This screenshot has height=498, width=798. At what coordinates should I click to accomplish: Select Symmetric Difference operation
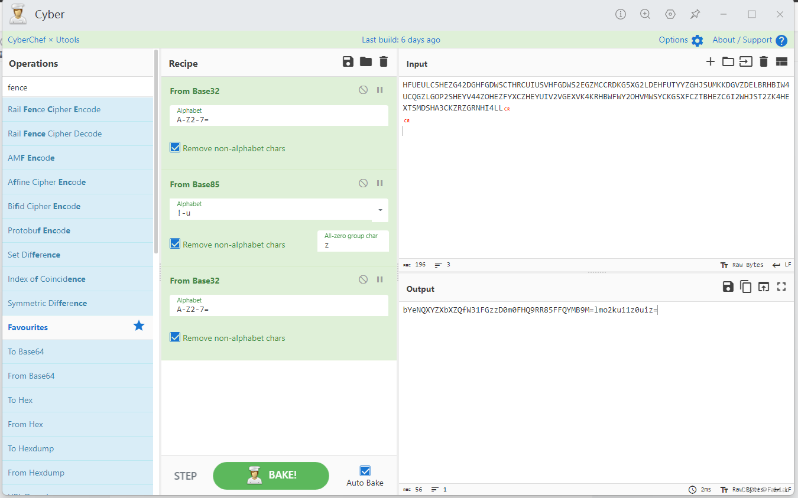pyautogui.click(x=77, y=303)
